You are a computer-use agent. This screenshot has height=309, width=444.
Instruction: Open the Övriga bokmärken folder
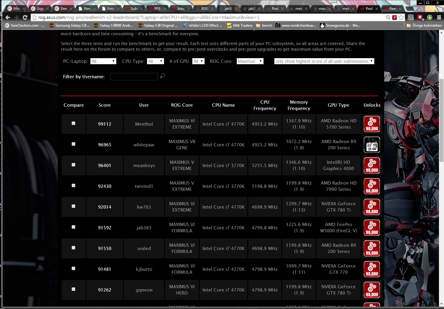coord(424,25)
